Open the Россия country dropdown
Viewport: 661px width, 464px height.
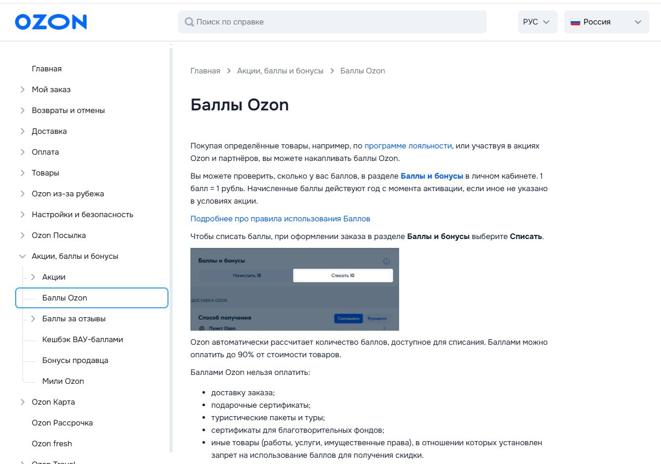click(606, 22)
